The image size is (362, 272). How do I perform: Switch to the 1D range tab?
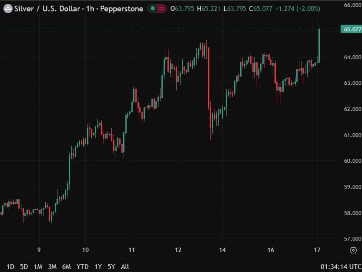point(10,266)
